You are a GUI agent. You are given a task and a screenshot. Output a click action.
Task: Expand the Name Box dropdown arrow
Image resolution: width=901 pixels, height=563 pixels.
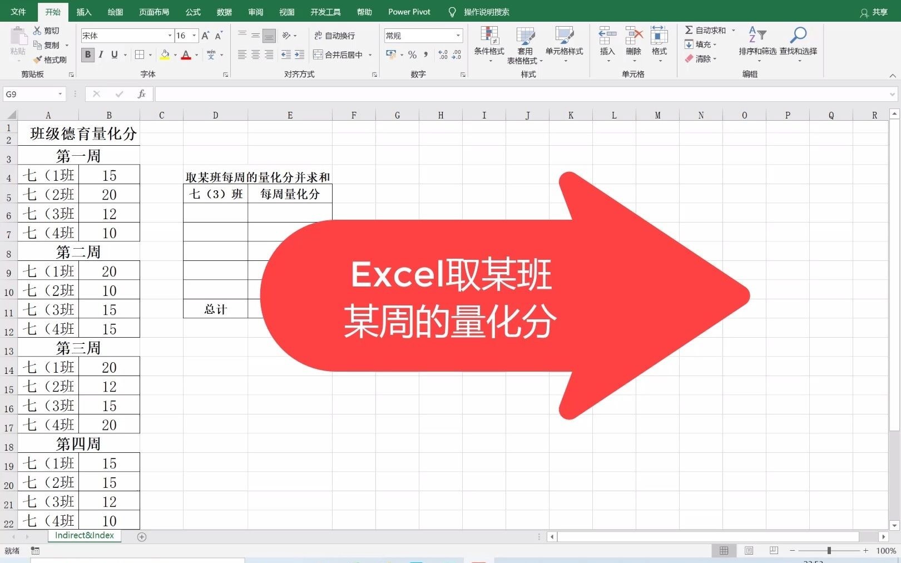60,94
